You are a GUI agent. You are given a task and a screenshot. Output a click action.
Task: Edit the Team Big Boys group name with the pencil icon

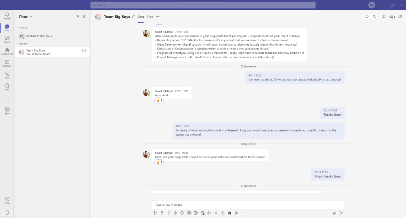[x=133, y=17]
